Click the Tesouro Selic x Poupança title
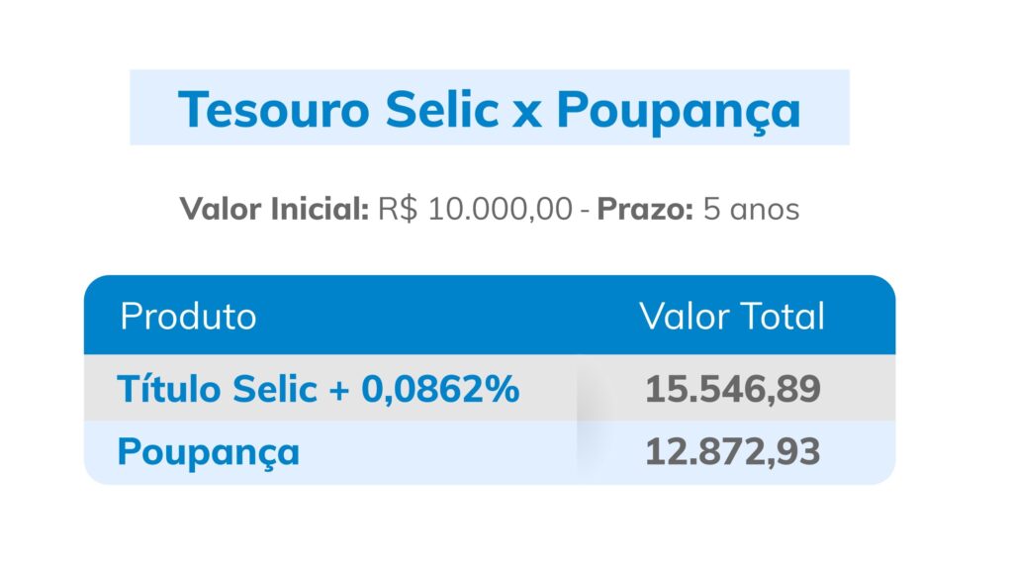Image resolution: width=1013 pixels, height=567 pixels. pos(489,110)
